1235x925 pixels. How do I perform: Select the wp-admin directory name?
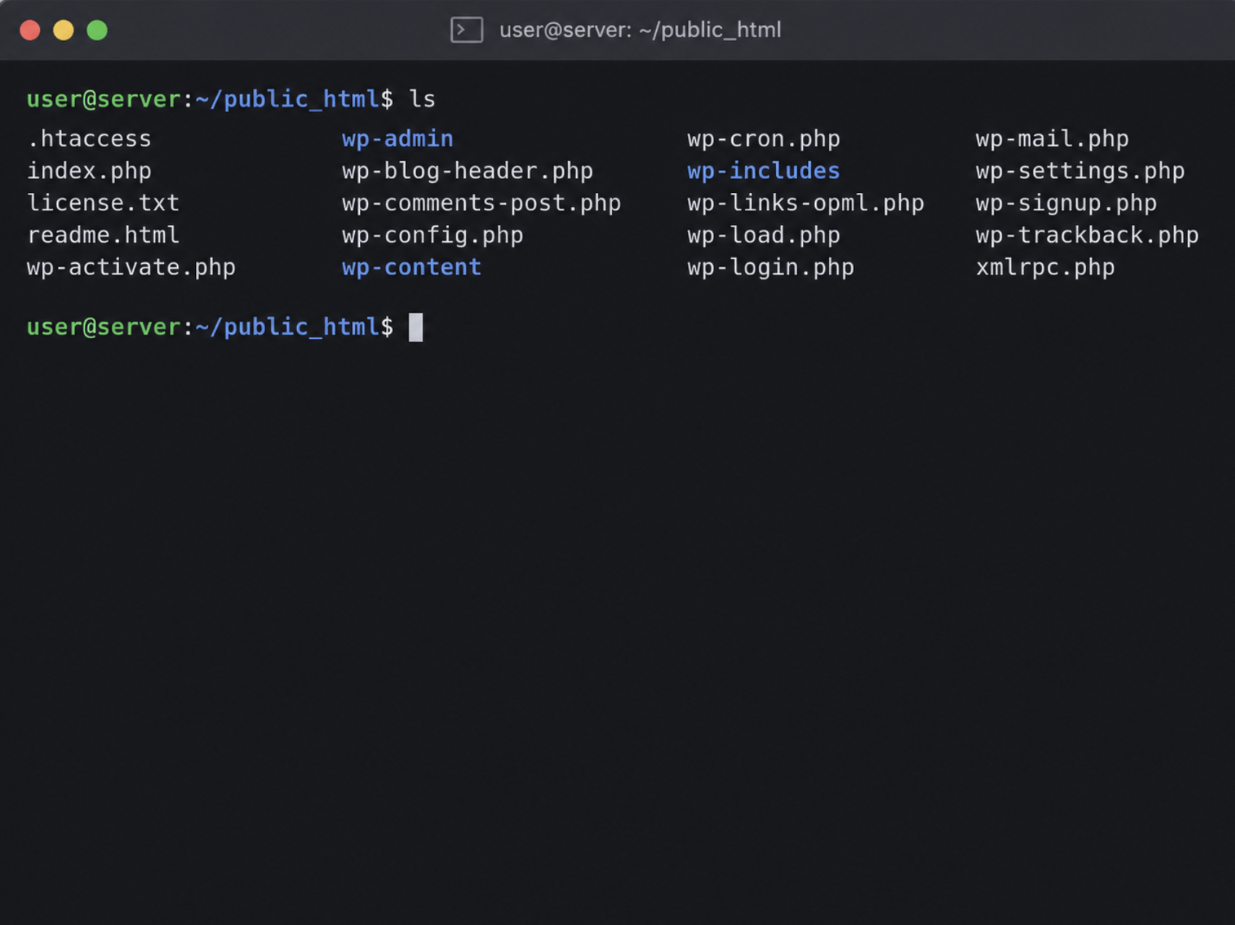(x=397, y=139)
